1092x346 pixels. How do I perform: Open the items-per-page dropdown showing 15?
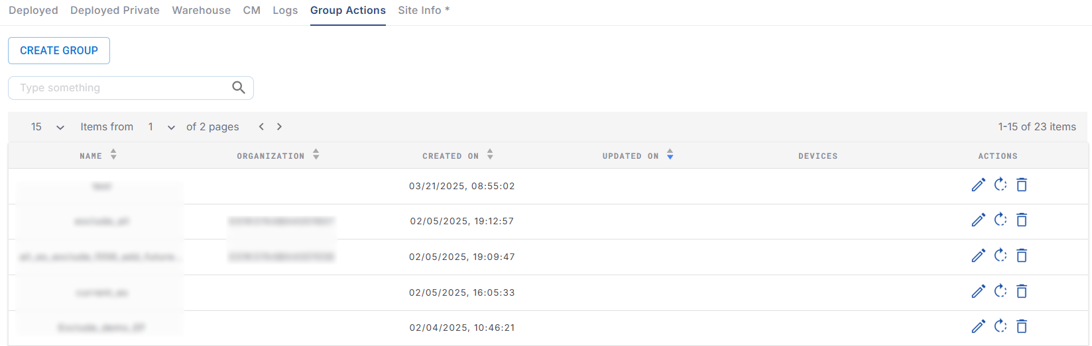pos(48,127)
